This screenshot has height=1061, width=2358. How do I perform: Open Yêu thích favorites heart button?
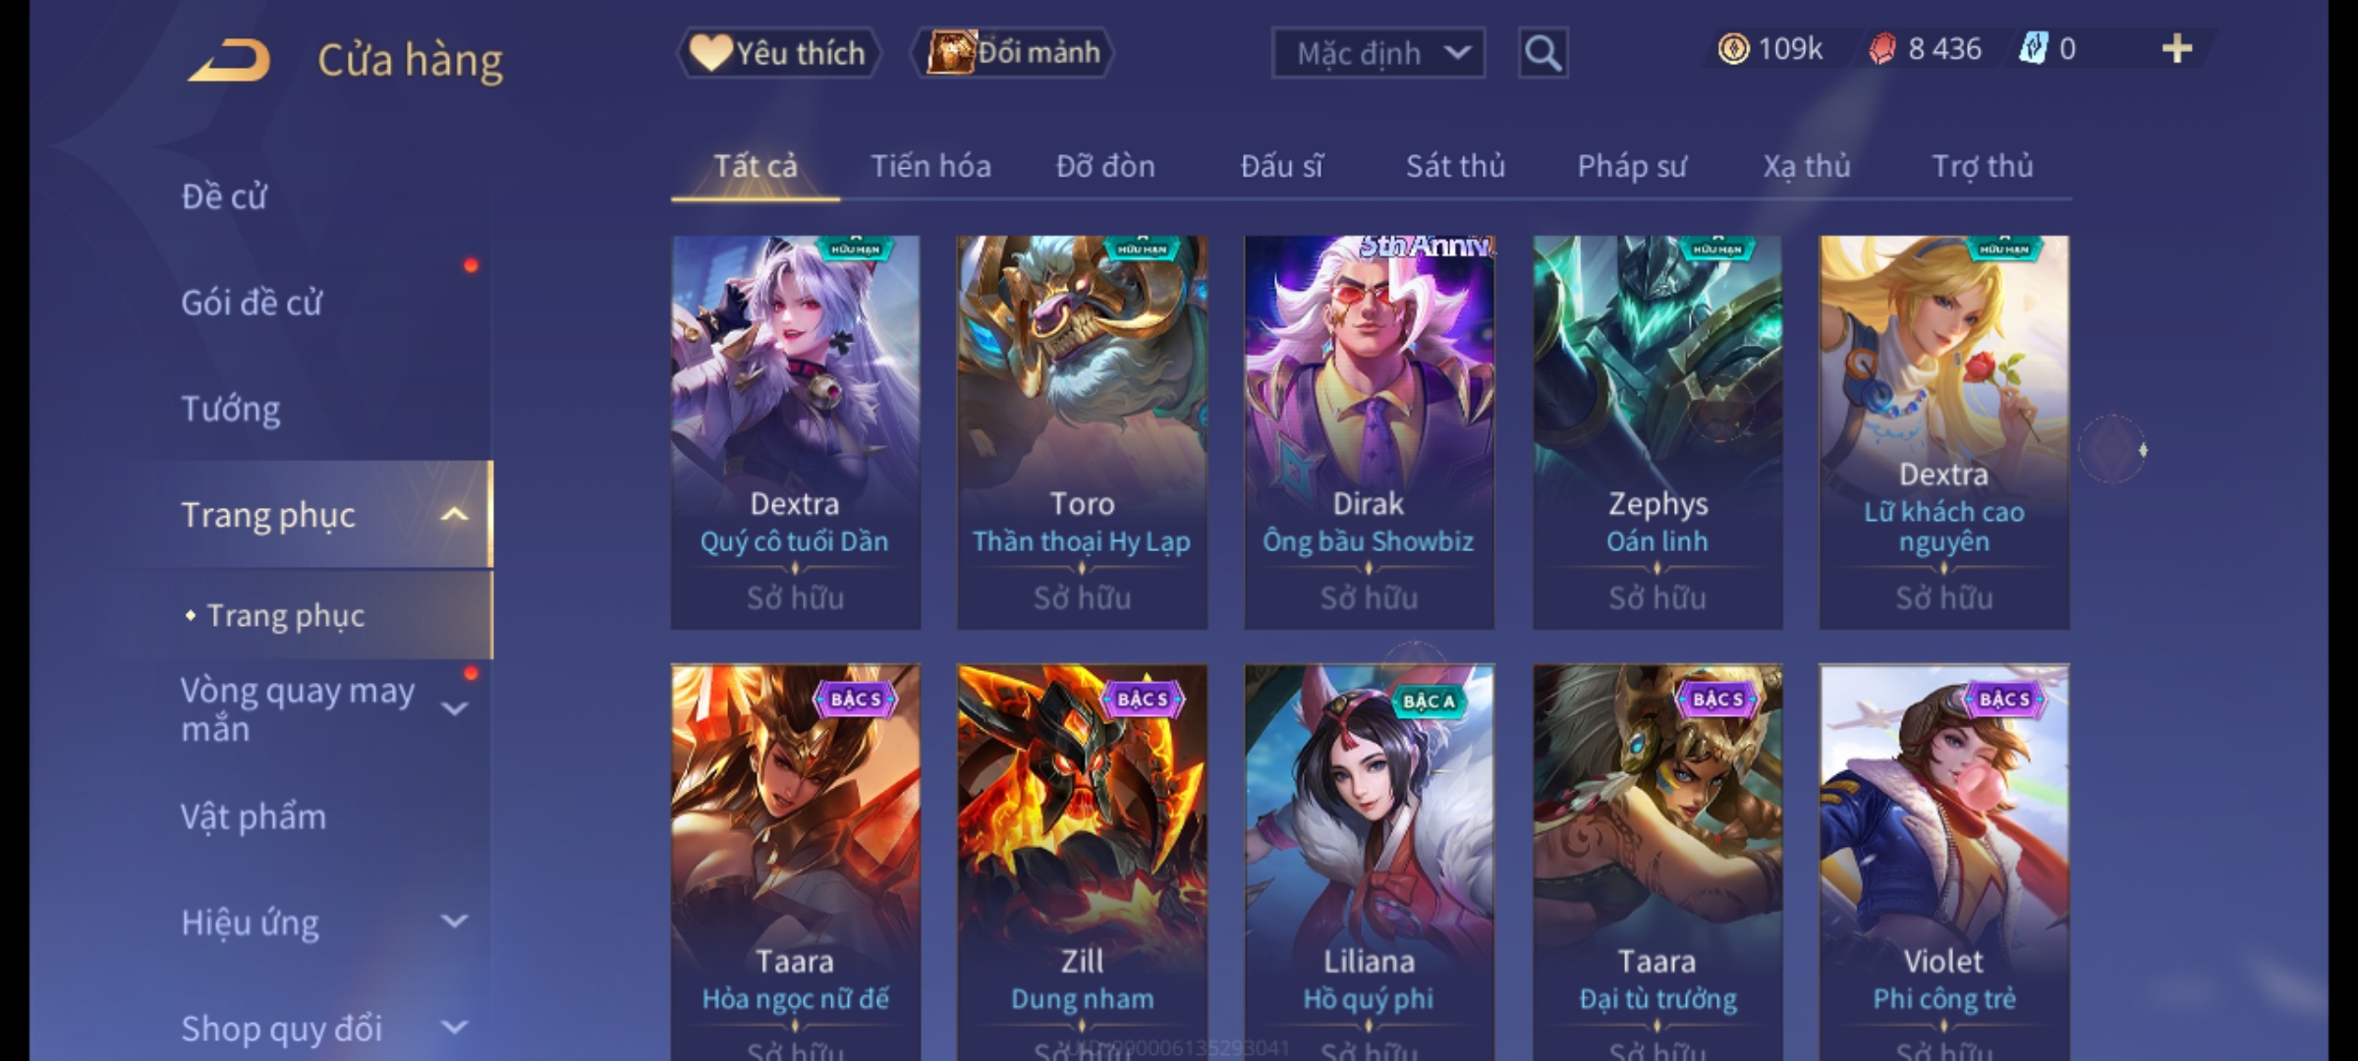(x=778, y=53)
